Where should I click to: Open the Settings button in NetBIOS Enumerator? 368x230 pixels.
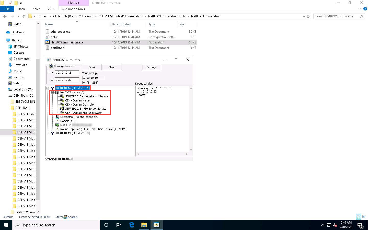(151, 67)
